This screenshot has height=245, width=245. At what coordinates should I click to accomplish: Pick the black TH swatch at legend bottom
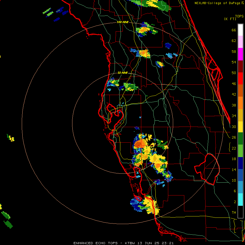click(x=240, y=212)
